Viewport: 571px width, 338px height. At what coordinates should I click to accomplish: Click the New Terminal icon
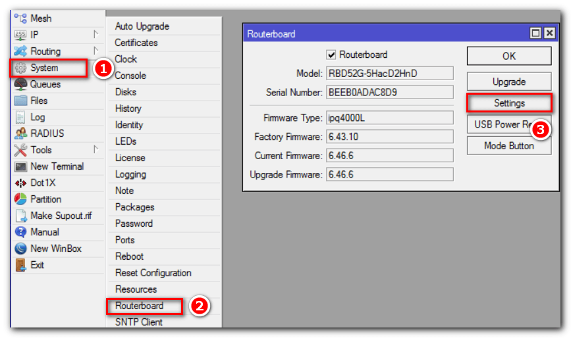[x=20, y=166]
